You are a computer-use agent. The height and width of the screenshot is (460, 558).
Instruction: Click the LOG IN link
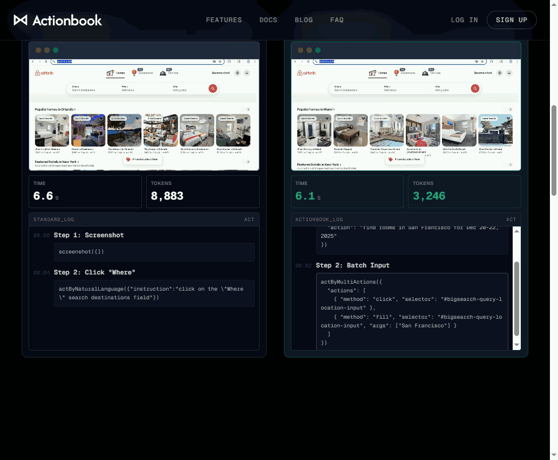[465, 20]
